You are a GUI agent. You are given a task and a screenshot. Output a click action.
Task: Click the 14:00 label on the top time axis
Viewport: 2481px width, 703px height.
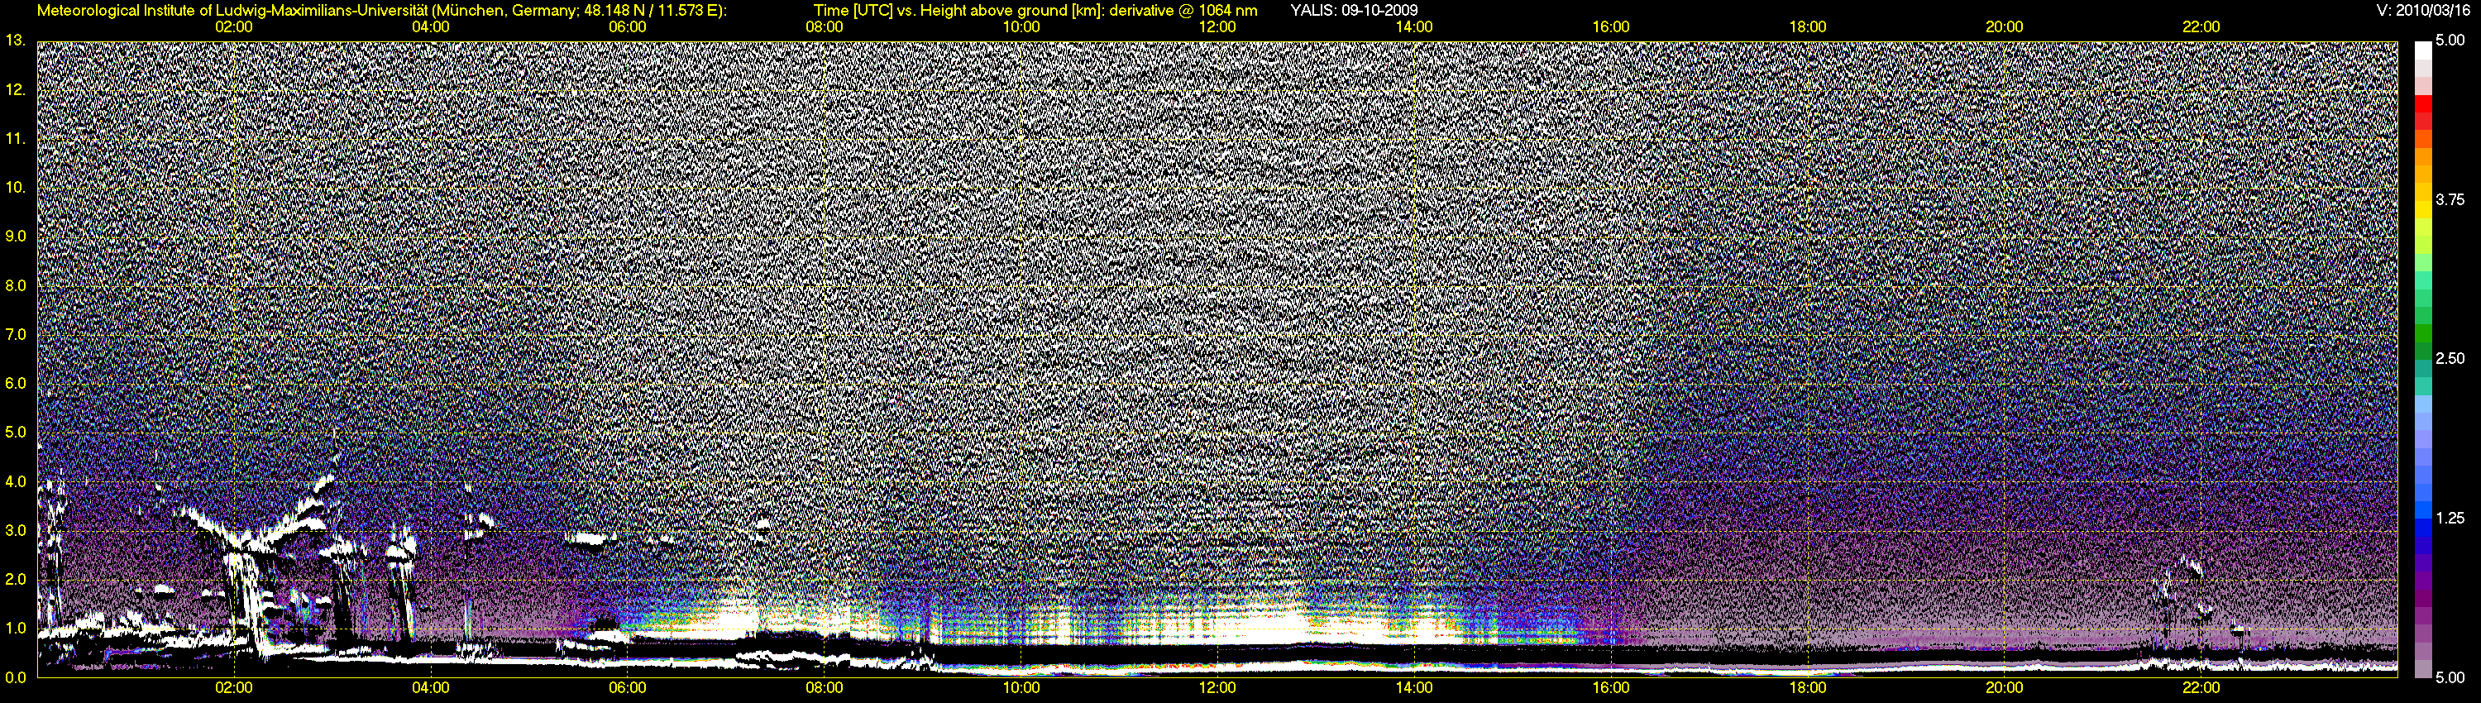tap(1414, 27)
